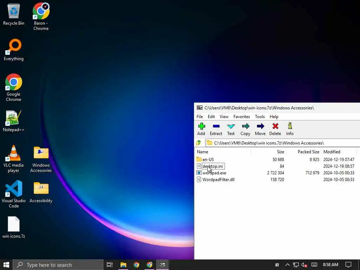Click the 7z icon in the title bar
Image resolution: width=360 pixels, height=270 pixels.
tap(200, 108)
